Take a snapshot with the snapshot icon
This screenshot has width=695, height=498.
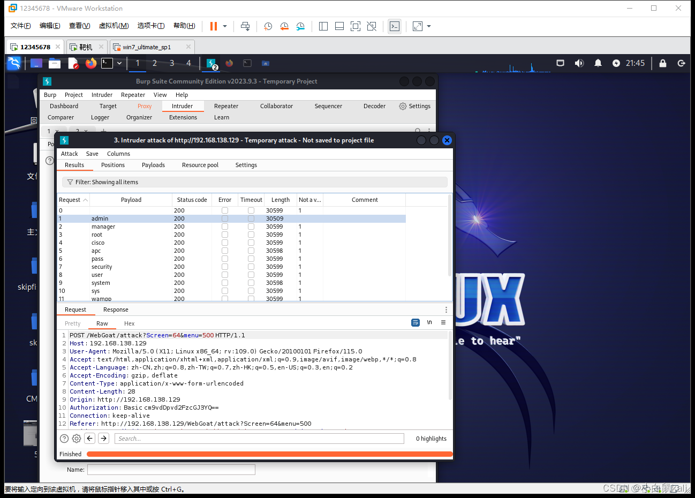(268, 26)
